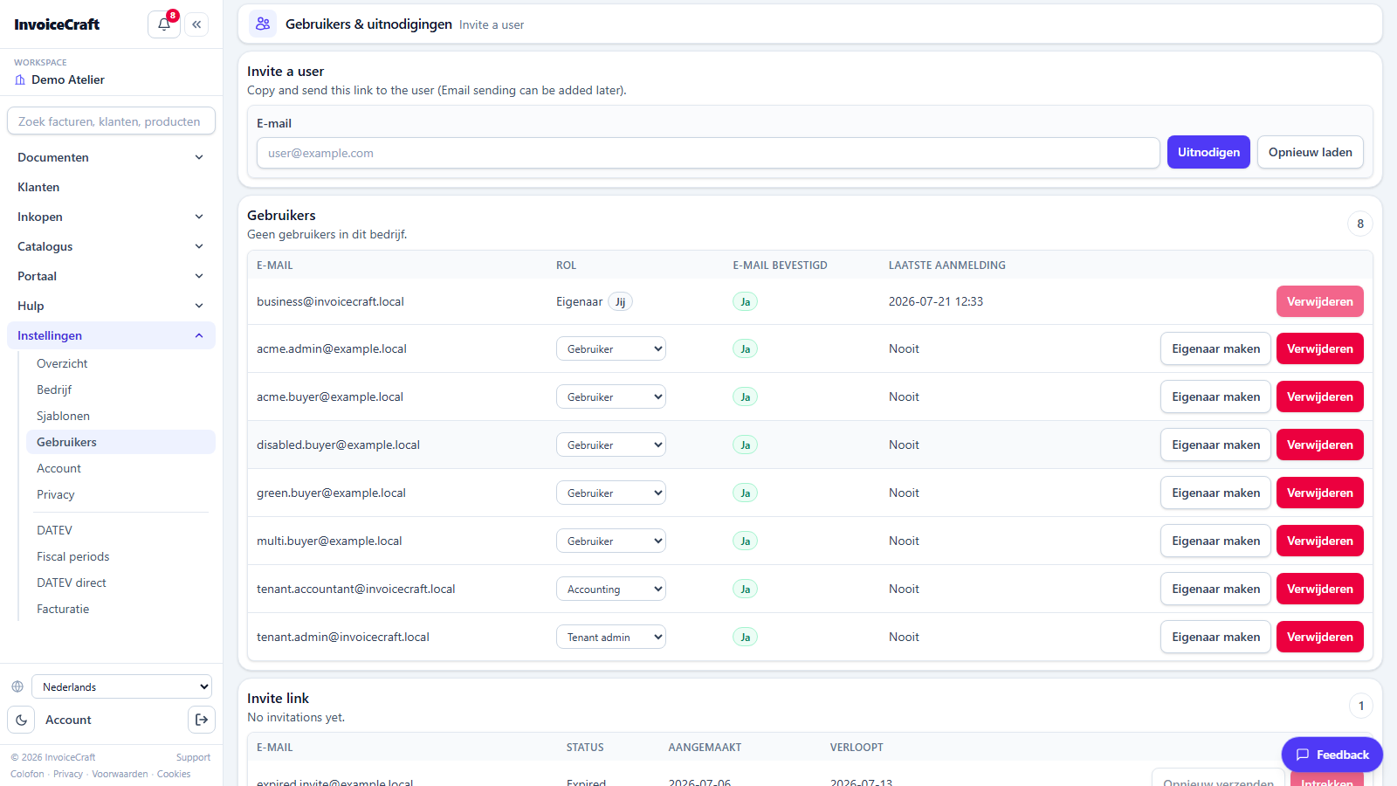Open the role dropdown for tenant.admin@invoicecraft.local
The width and height of the screenshot is (1397, 786).
click(610, 637)
